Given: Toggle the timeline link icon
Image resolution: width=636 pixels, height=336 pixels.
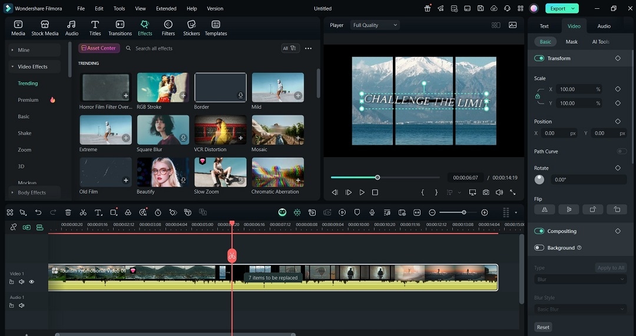Looking at the screenshot, I should pyautogui.click(x=14, y=227).
